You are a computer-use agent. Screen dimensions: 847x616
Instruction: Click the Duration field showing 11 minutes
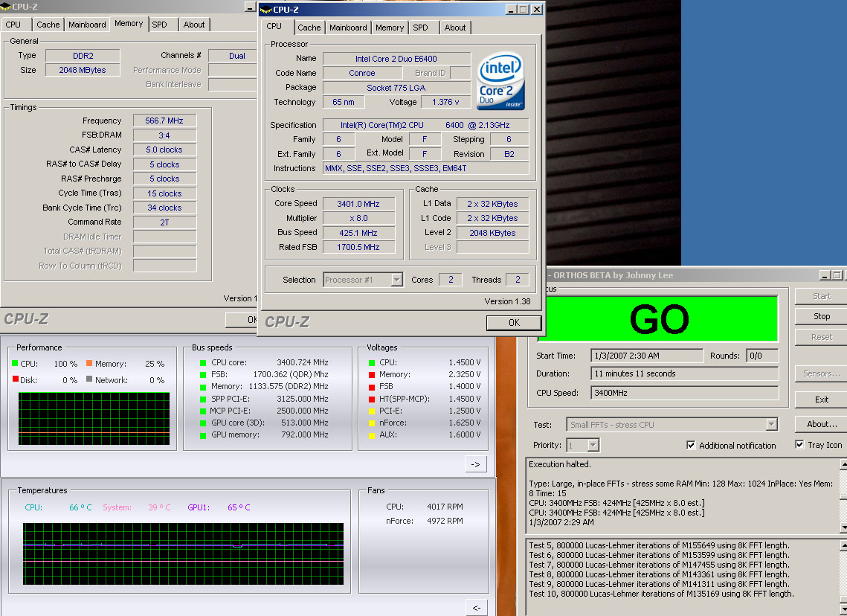tap(684, 373)
